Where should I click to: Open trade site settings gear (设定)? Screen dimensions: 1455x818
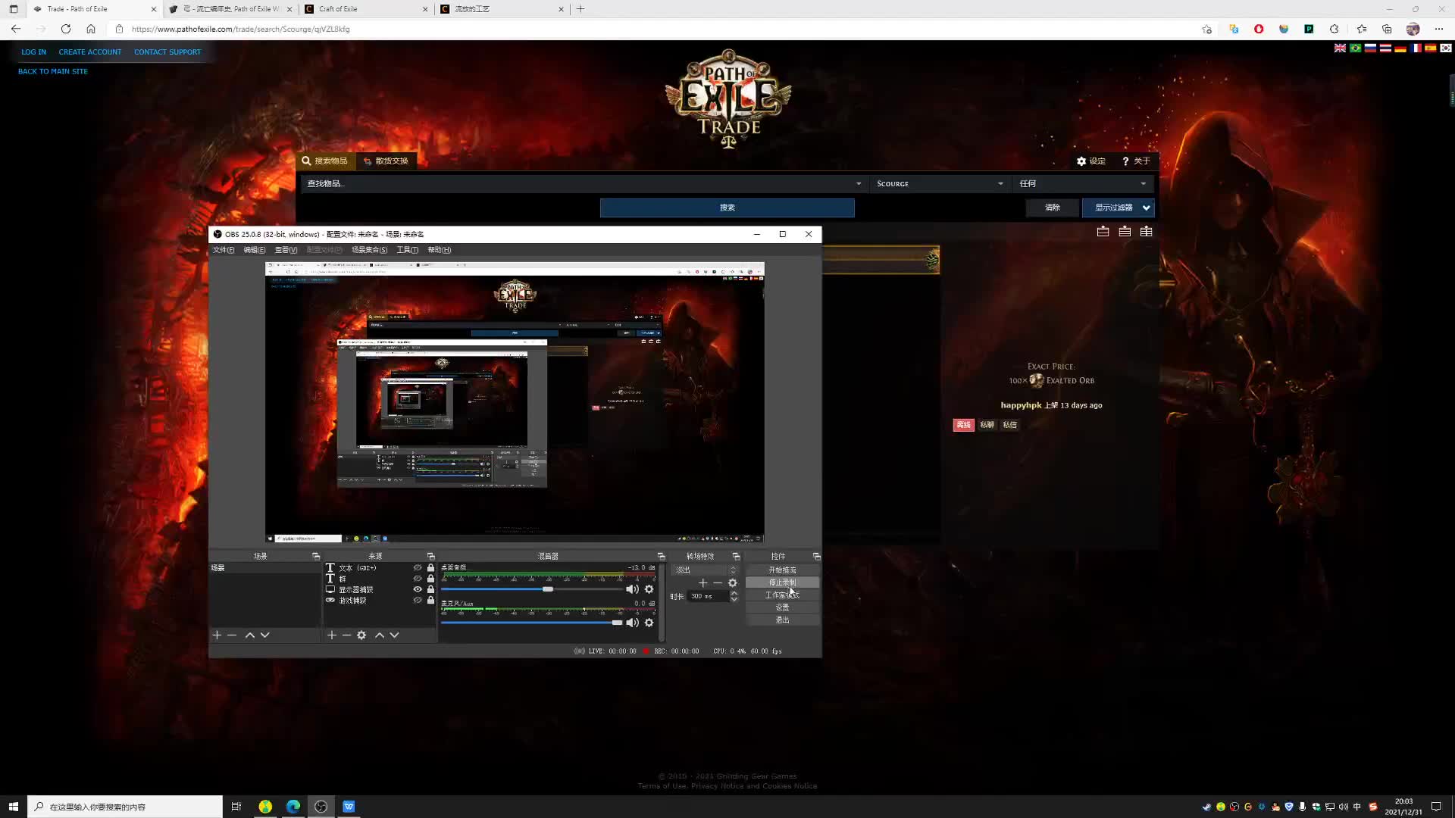pyautogui.click(x=1090, y=161)
